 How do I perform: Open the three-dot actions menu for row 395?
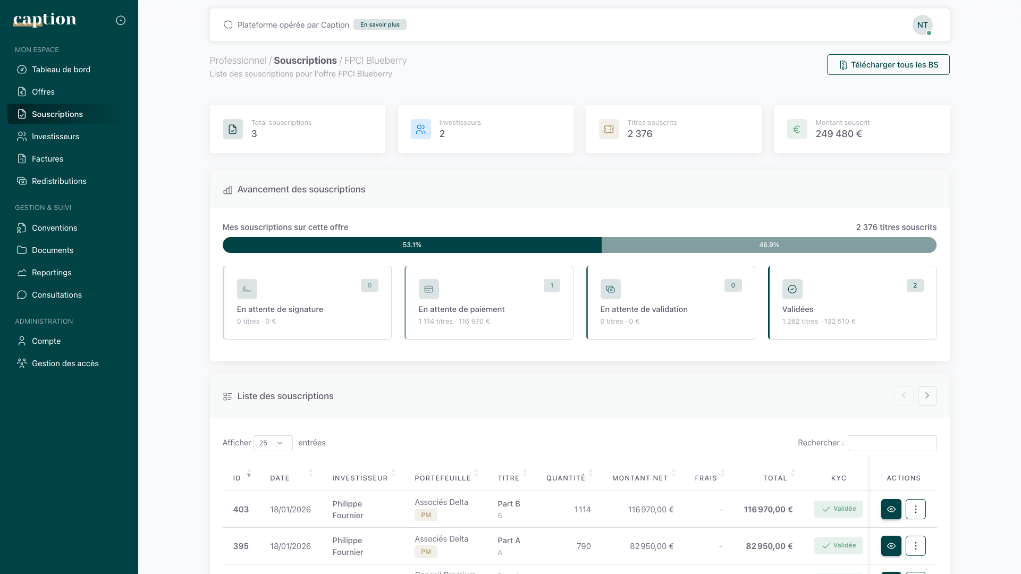(915, 546)
